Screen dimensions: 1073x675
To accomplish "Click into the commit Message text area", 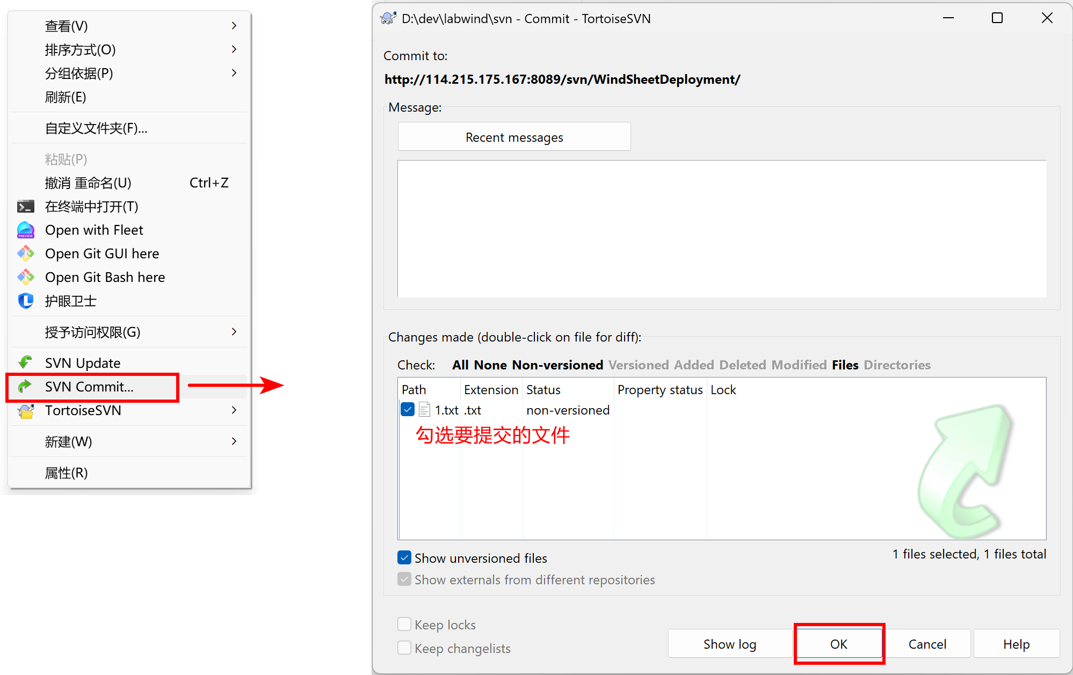I will click(x=722, y=228).
